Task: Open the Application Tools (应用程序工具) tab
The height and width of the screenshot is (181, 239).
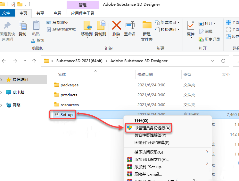Action: click(83, 13)
